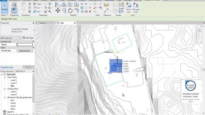Close the Project Browser panel

click(x=33, y=71)
